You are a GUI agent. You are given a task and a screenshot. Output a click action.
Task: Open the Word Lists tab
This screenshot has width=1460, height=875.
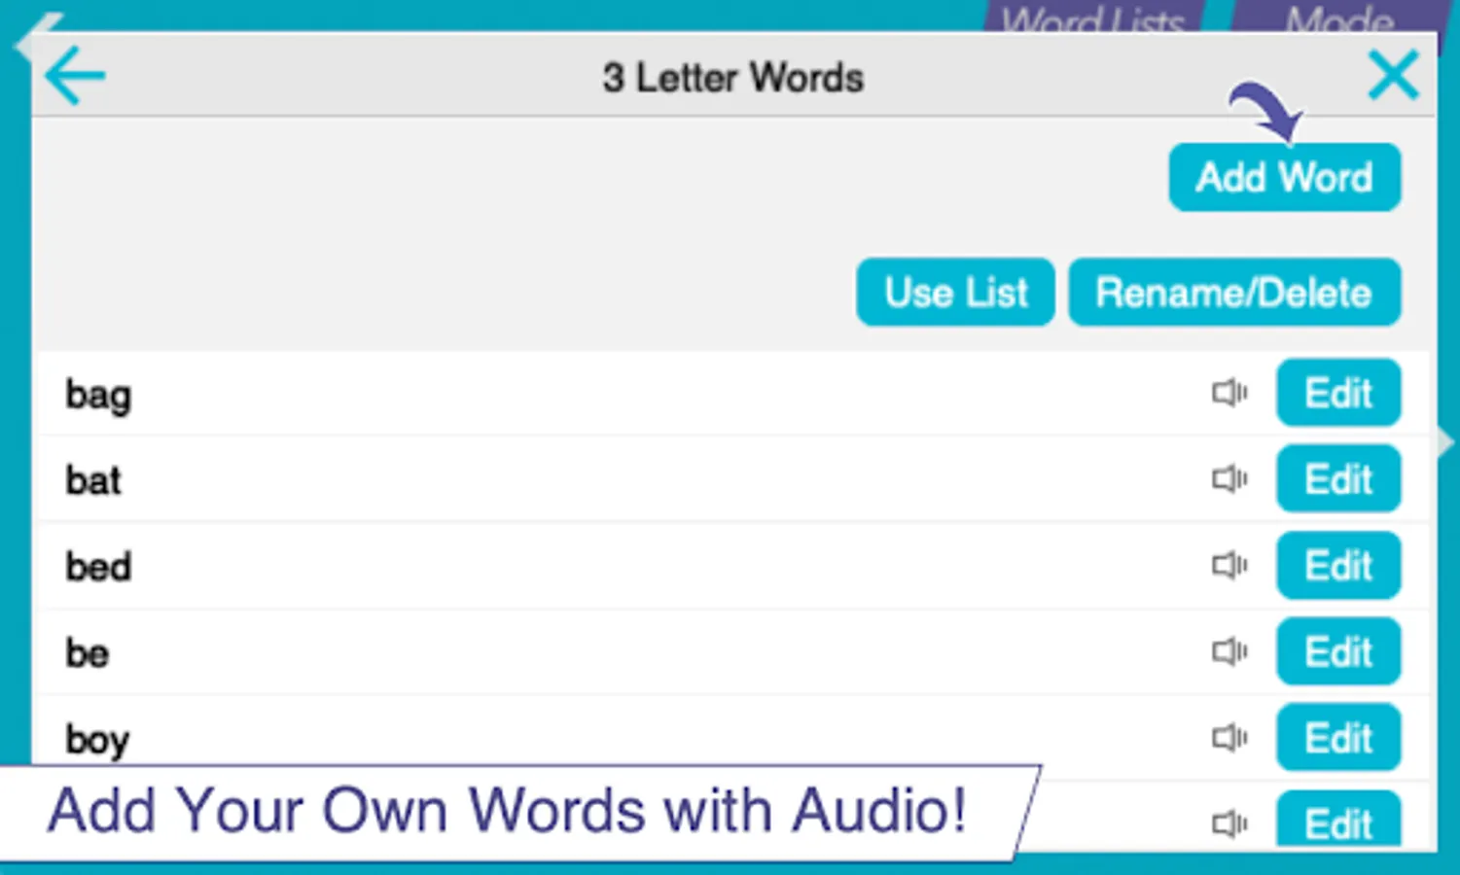tap(1093, 17)
